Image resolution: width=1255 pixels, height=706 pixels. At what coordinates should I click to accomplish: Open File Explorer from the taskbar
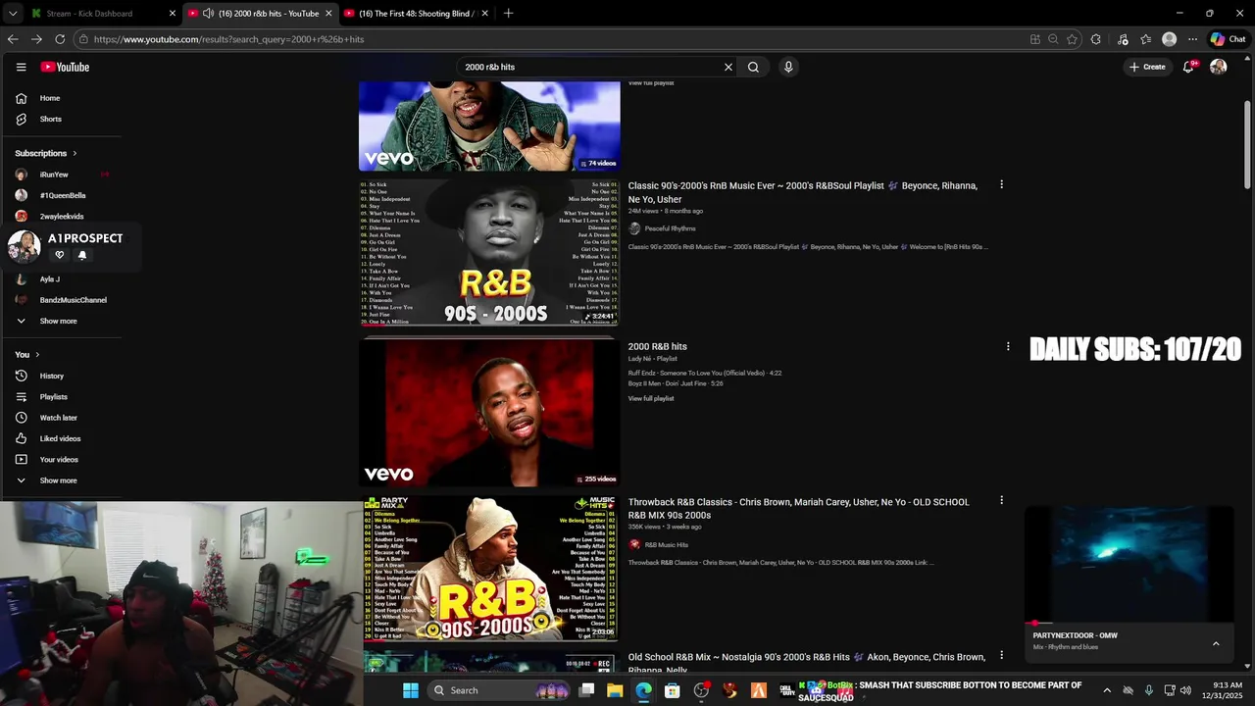coord(615,690)
